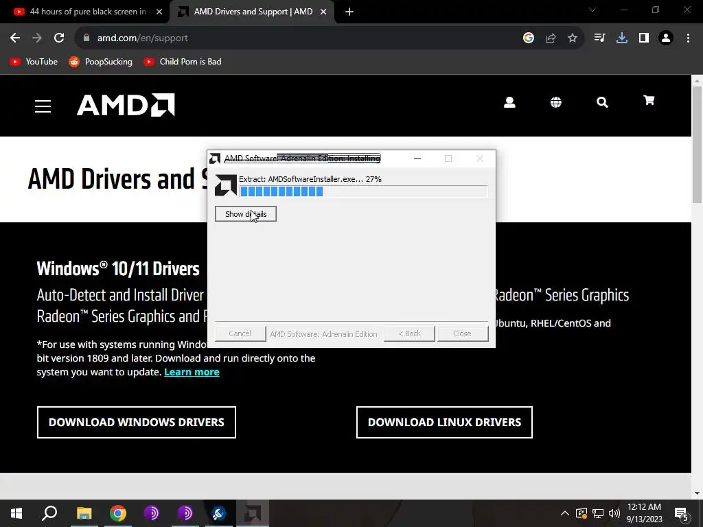
Task: Open the network icon in system tray
Action: click(x=598, y=513)
